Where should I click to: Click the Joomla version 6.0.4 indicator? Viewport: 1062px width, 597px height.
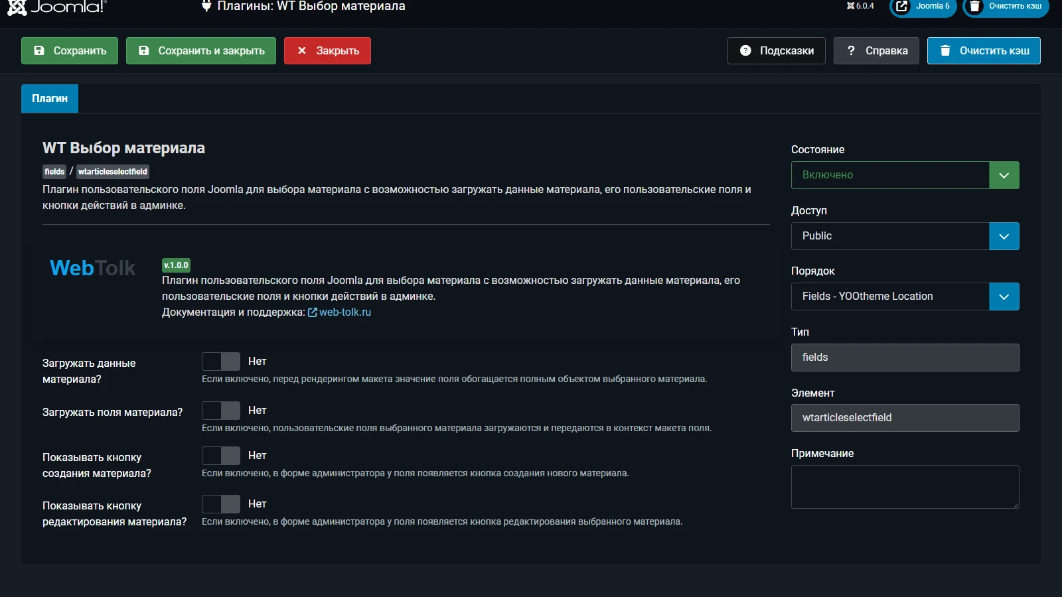[860, 6]
